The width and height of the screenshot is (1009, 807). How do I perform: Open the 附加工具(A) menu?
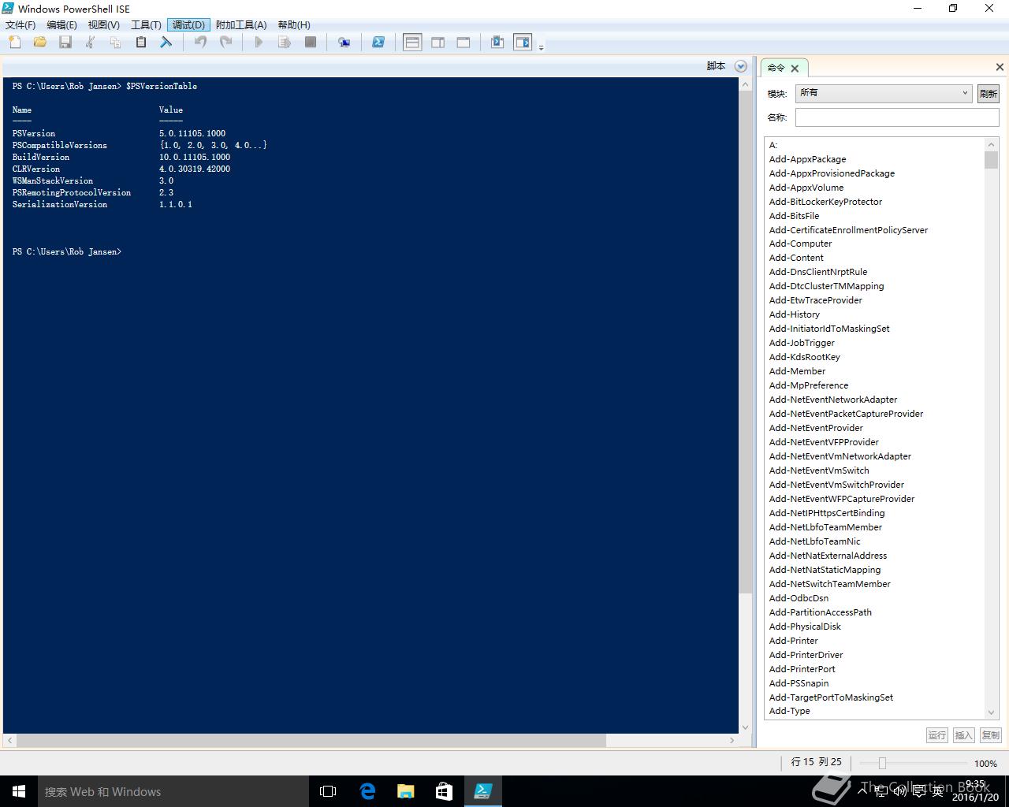pos(241,25)
